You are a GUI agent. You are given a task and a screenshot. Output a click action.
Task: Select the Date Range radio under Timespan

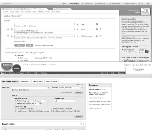(19, 61)
